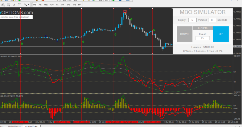Click the 0.79216 price display in simulator

click(x=203, y=28)
